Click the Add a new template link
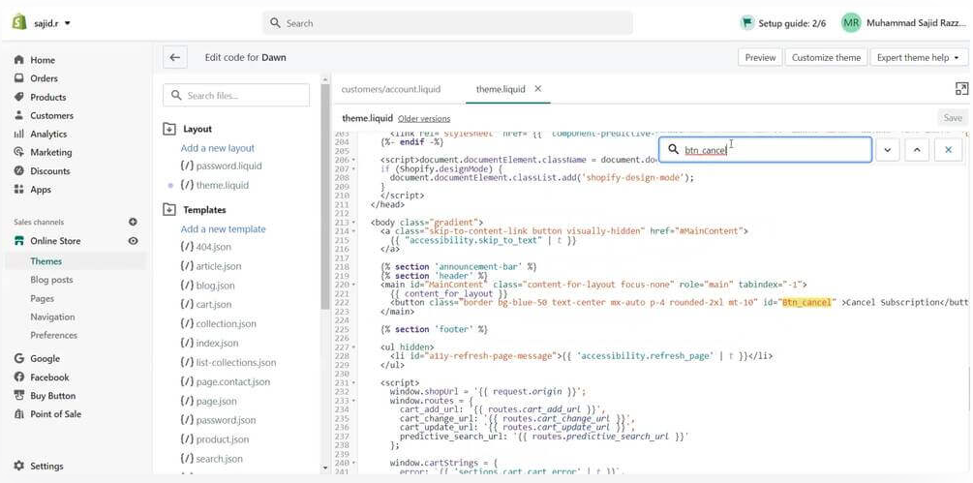 tap(223, 229)
